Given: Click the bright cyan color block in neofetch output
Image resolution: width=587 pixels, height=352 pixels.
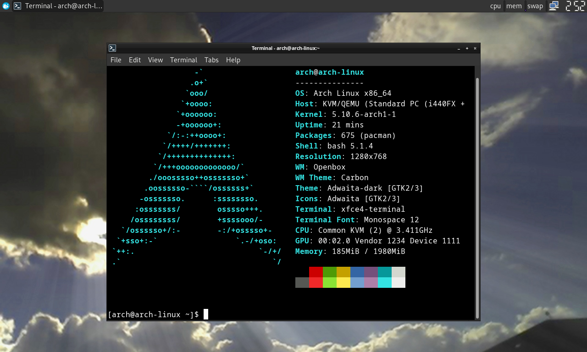Looking at the screenshot, I should coord(385,283).
